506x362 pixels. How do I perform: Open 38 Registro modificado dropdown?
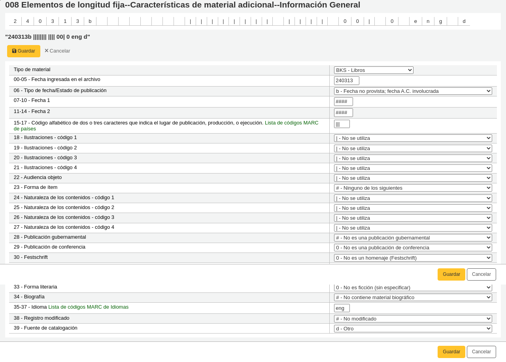(413, 319)
